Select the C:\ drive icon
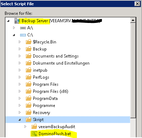 pyautogui.click(x=23, y=35)
